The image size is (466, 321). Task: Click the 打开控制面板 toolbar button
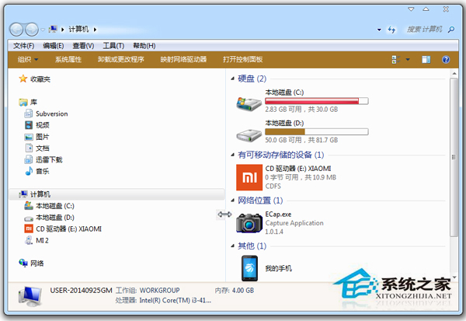tap(243, 60)
